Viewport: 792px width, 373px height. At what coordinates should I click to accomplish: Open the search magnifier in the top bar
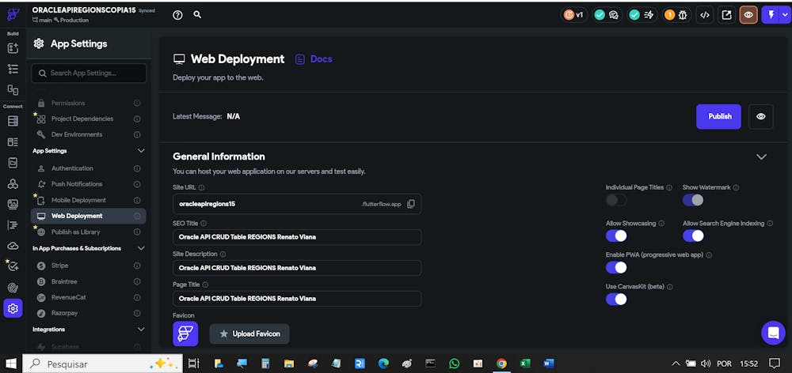pos(197,14)
